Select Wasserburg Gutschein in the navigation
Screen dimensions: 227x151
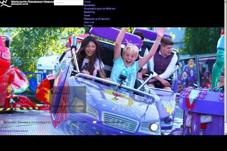pyautogui.click(x=97, y=18)
